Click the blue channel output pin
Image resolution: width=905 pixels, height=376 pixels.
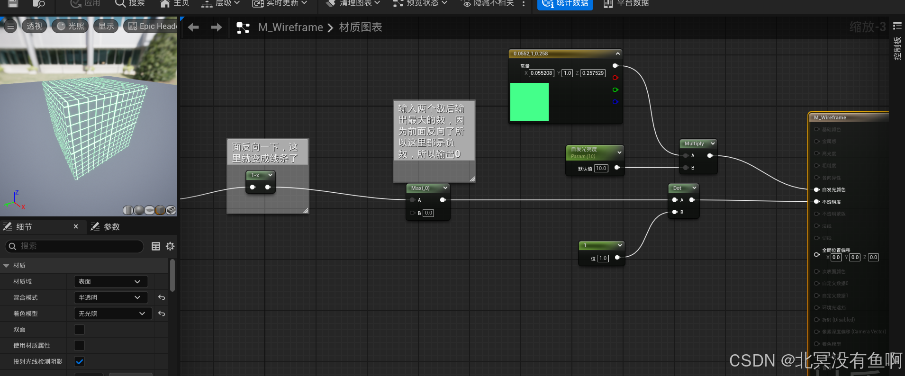tap(615, 101)
